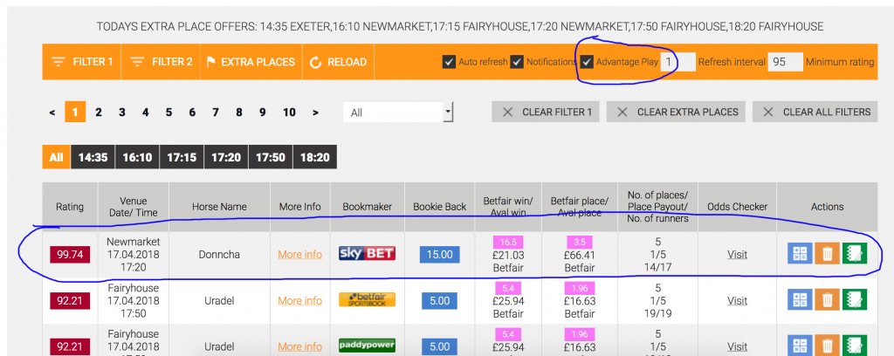Image resolution: width=894 pixels, height=356 pixels.
Task: Delete the Donncha row with trash icon
Action: (827, 254)
